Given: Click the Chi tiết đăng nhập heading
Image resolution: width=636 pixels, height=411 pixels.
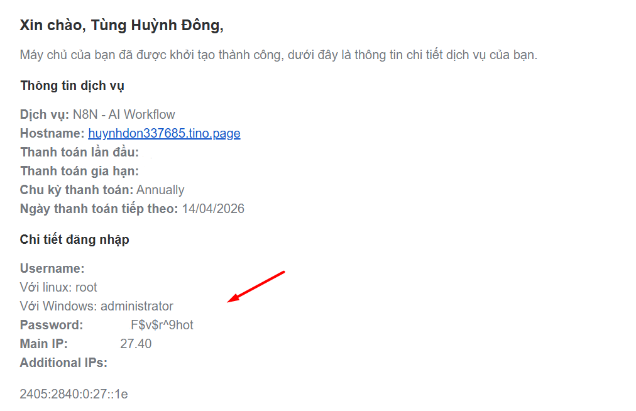Looking at the screenshot, I should [74, 239].
